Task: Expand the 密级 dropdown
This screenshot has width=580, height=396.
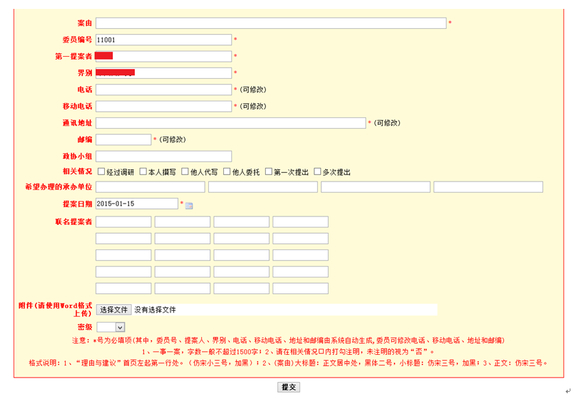Action: (110, 328)
